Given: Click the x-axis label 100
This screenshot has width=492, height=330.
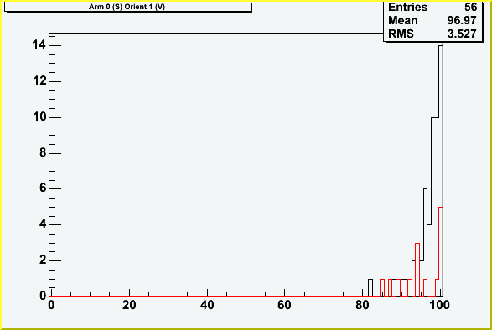Looking at the screenshot, I should tap(439, 305).
